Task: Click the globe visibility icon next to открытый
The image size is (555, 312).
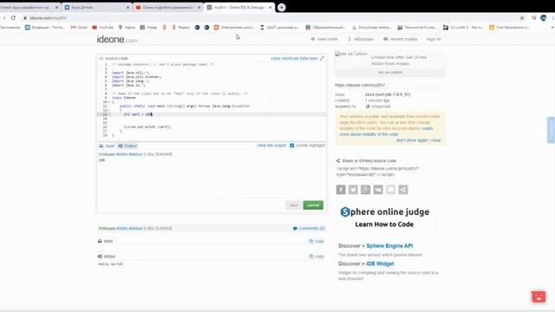Action: click(x=368, y=106)
